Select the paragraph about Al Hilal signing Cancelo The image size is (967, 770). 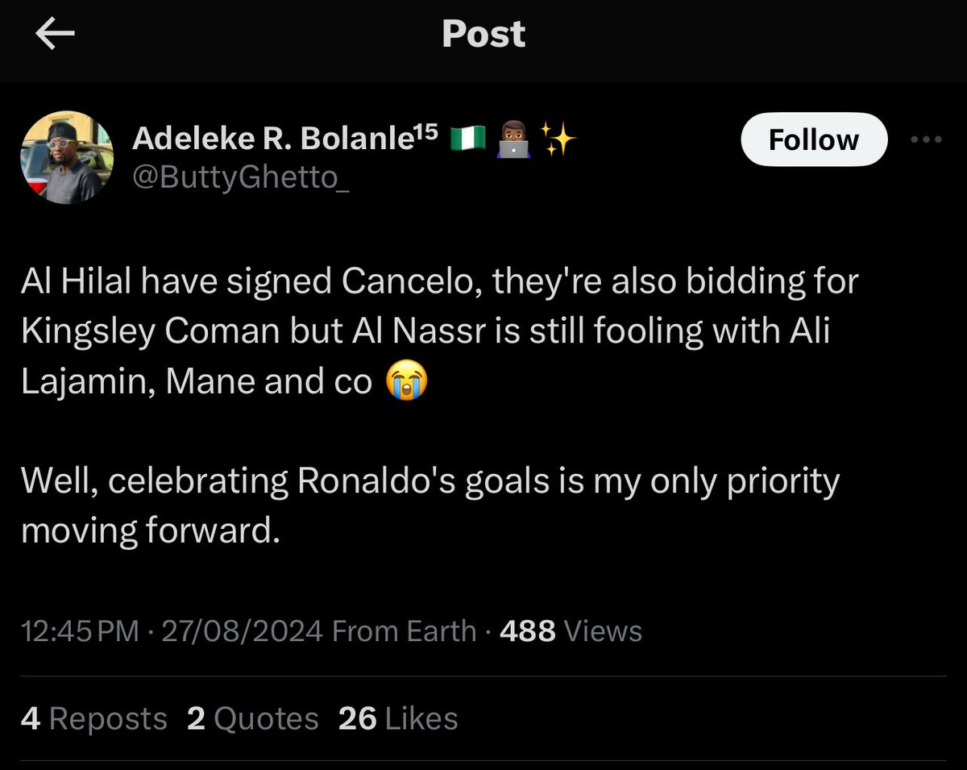tap(440, 331)
